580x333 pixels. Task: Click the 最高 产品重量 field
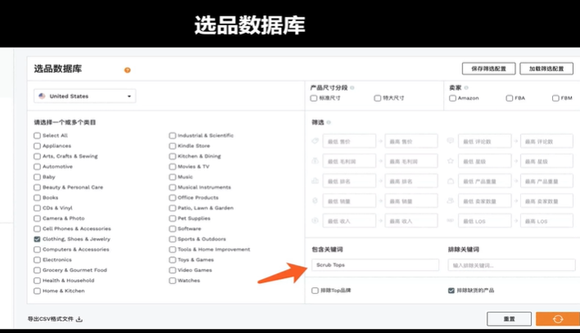point(546,181)
